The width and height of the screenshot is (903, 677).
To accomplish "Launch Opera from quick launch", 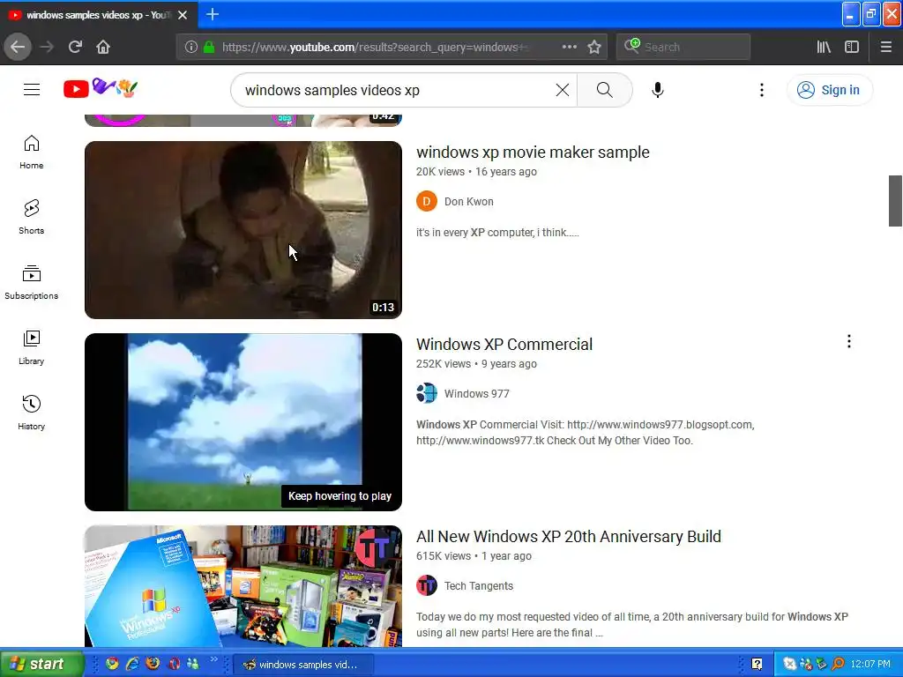I will (x=174, y=664).
